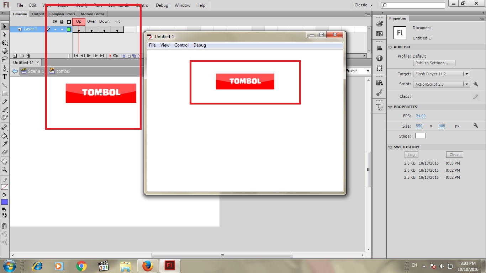Collapse the PUBLISH section
486x273 pixels.
tap(390, 47)
